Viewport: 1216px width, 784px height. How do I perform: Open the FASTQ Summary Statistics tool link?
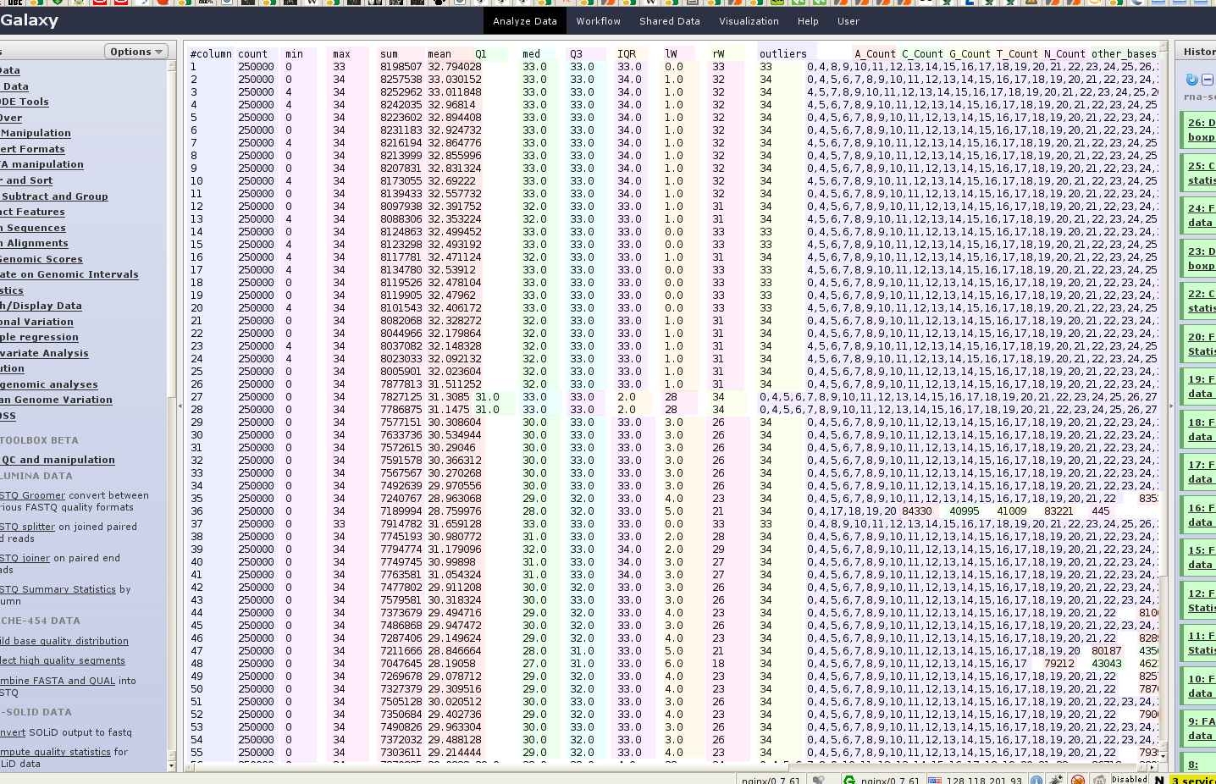[58, 589]
